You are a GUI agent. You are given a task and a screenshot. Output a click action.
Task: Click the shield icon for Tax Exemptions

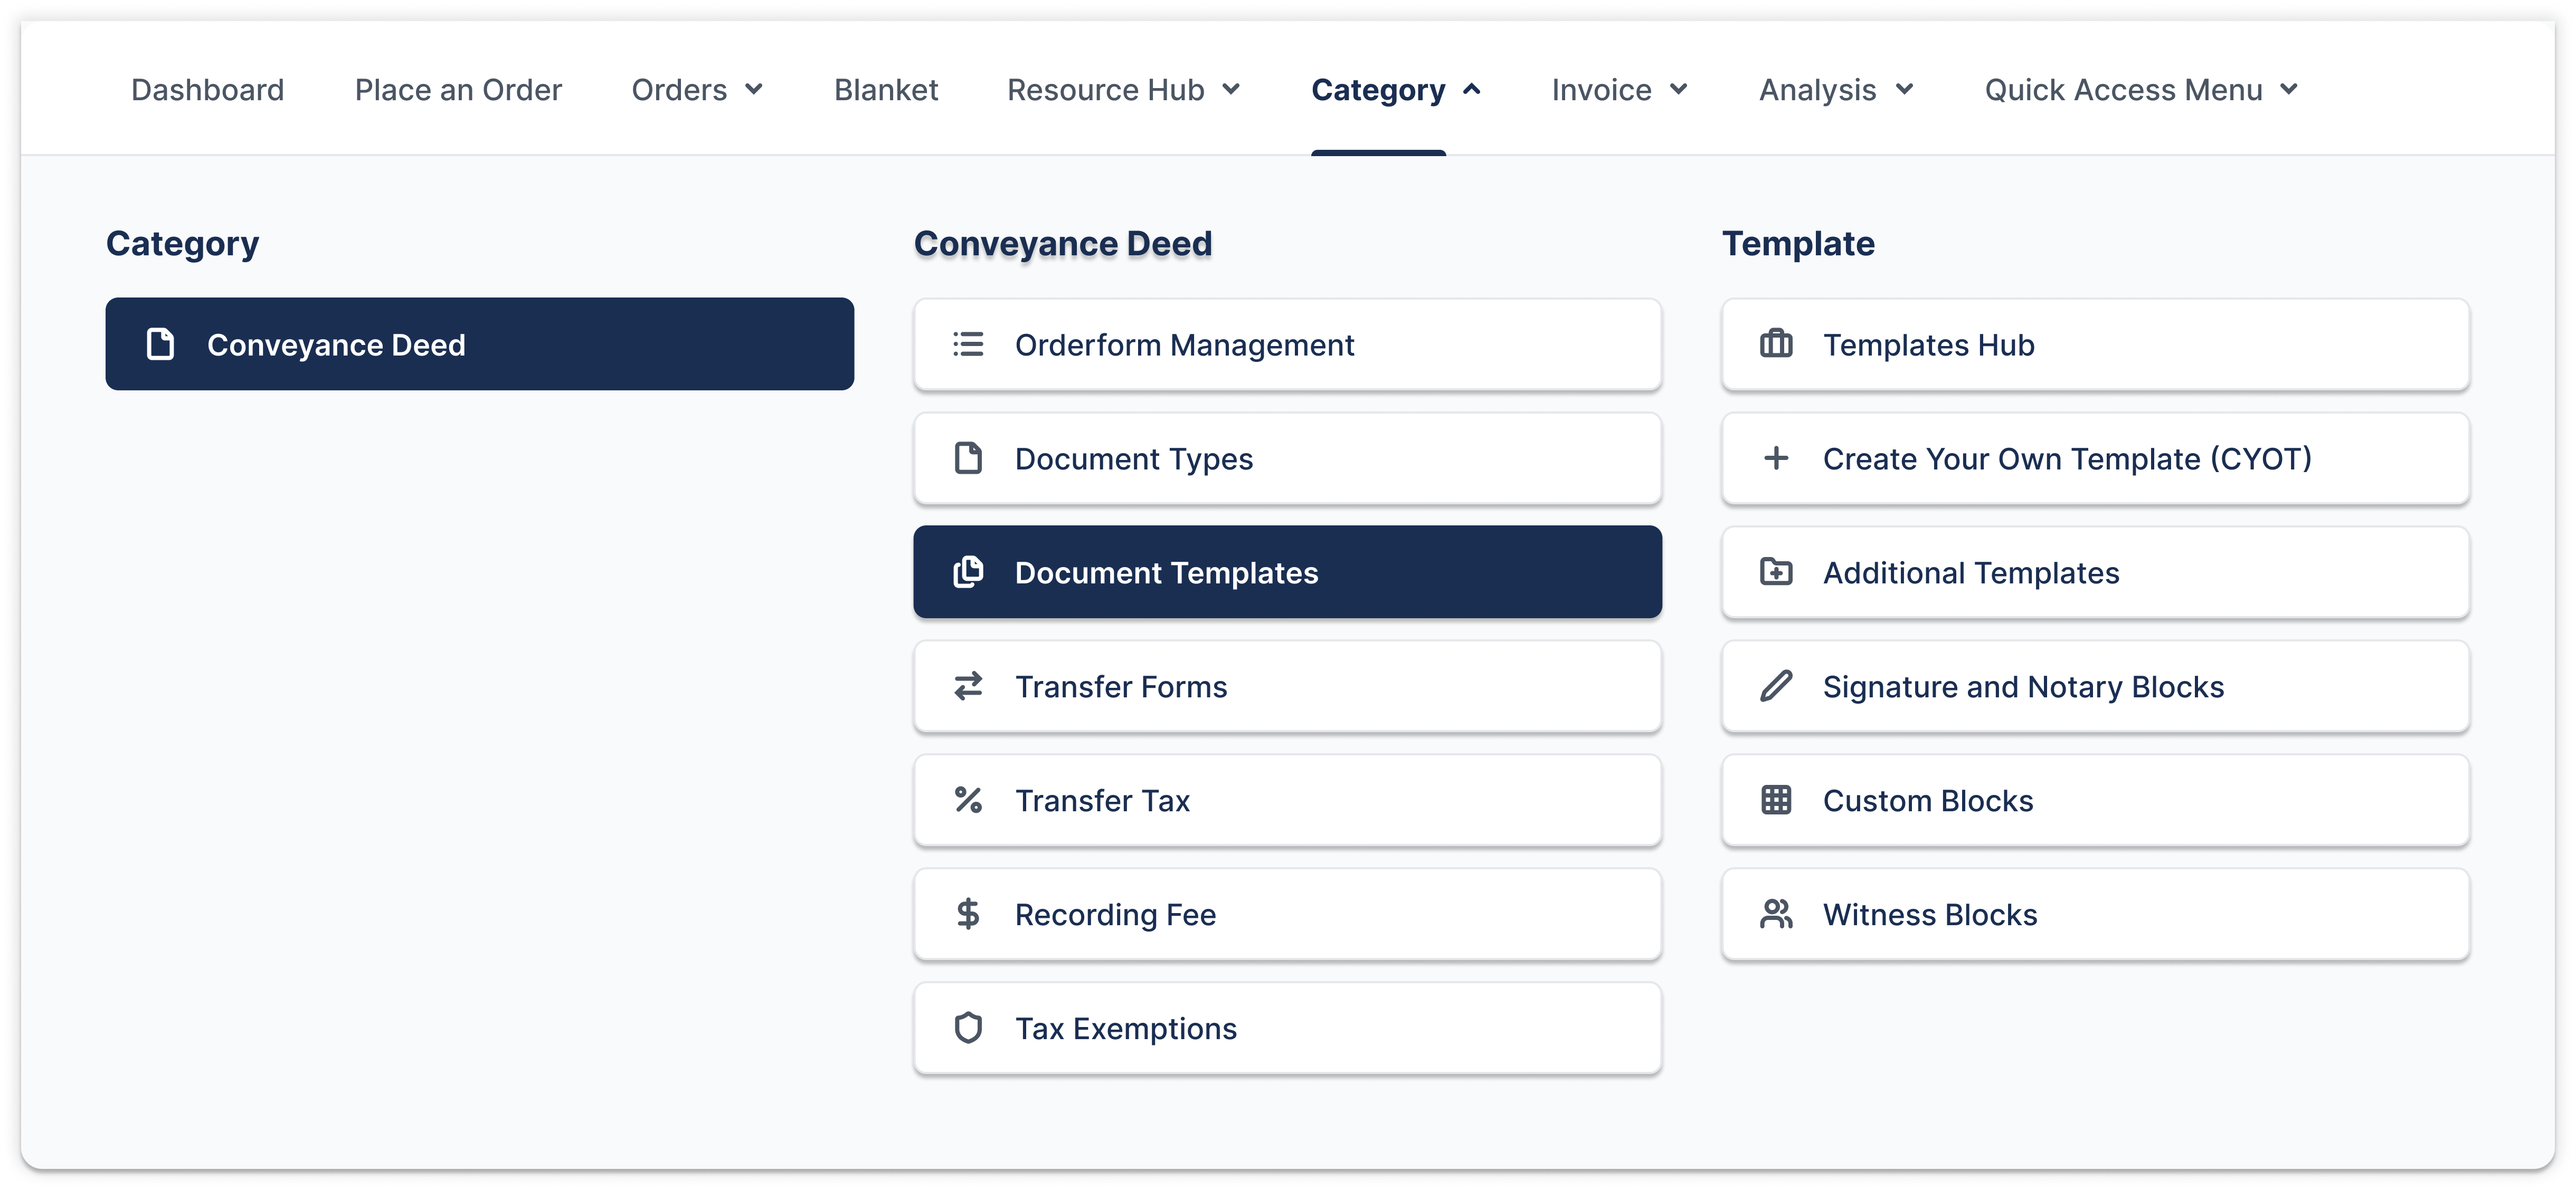(x=968, y=1028)
